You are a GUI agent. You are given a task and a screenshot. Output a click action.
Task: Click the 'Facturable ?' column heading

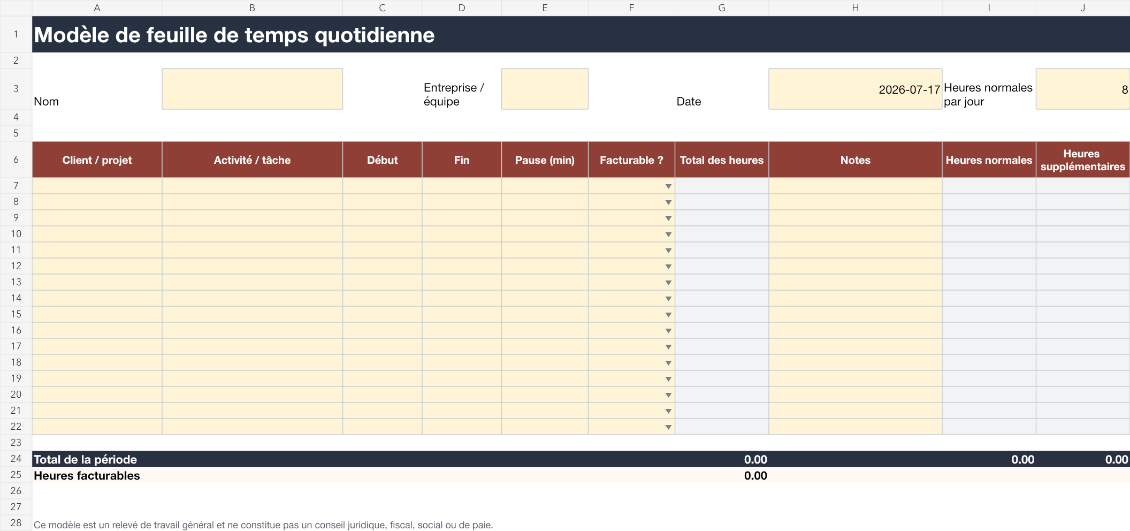(631, 160)
